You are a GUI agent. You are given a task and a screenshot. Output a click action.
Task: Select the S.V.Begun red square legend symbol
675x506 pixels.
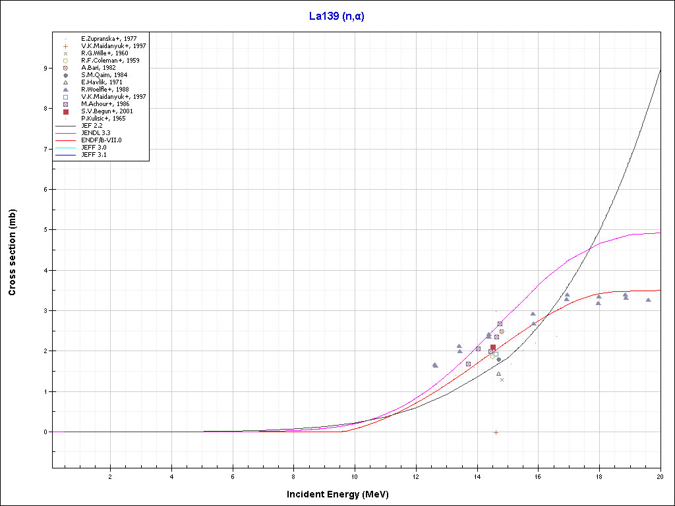point(65,111)
